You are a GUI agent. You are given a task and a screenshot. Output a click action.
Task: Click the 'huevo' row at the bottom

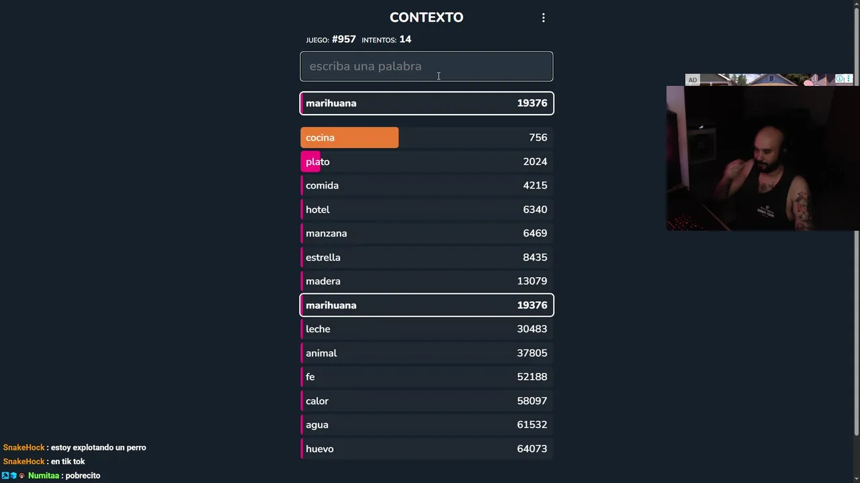(x=427, y=449)
